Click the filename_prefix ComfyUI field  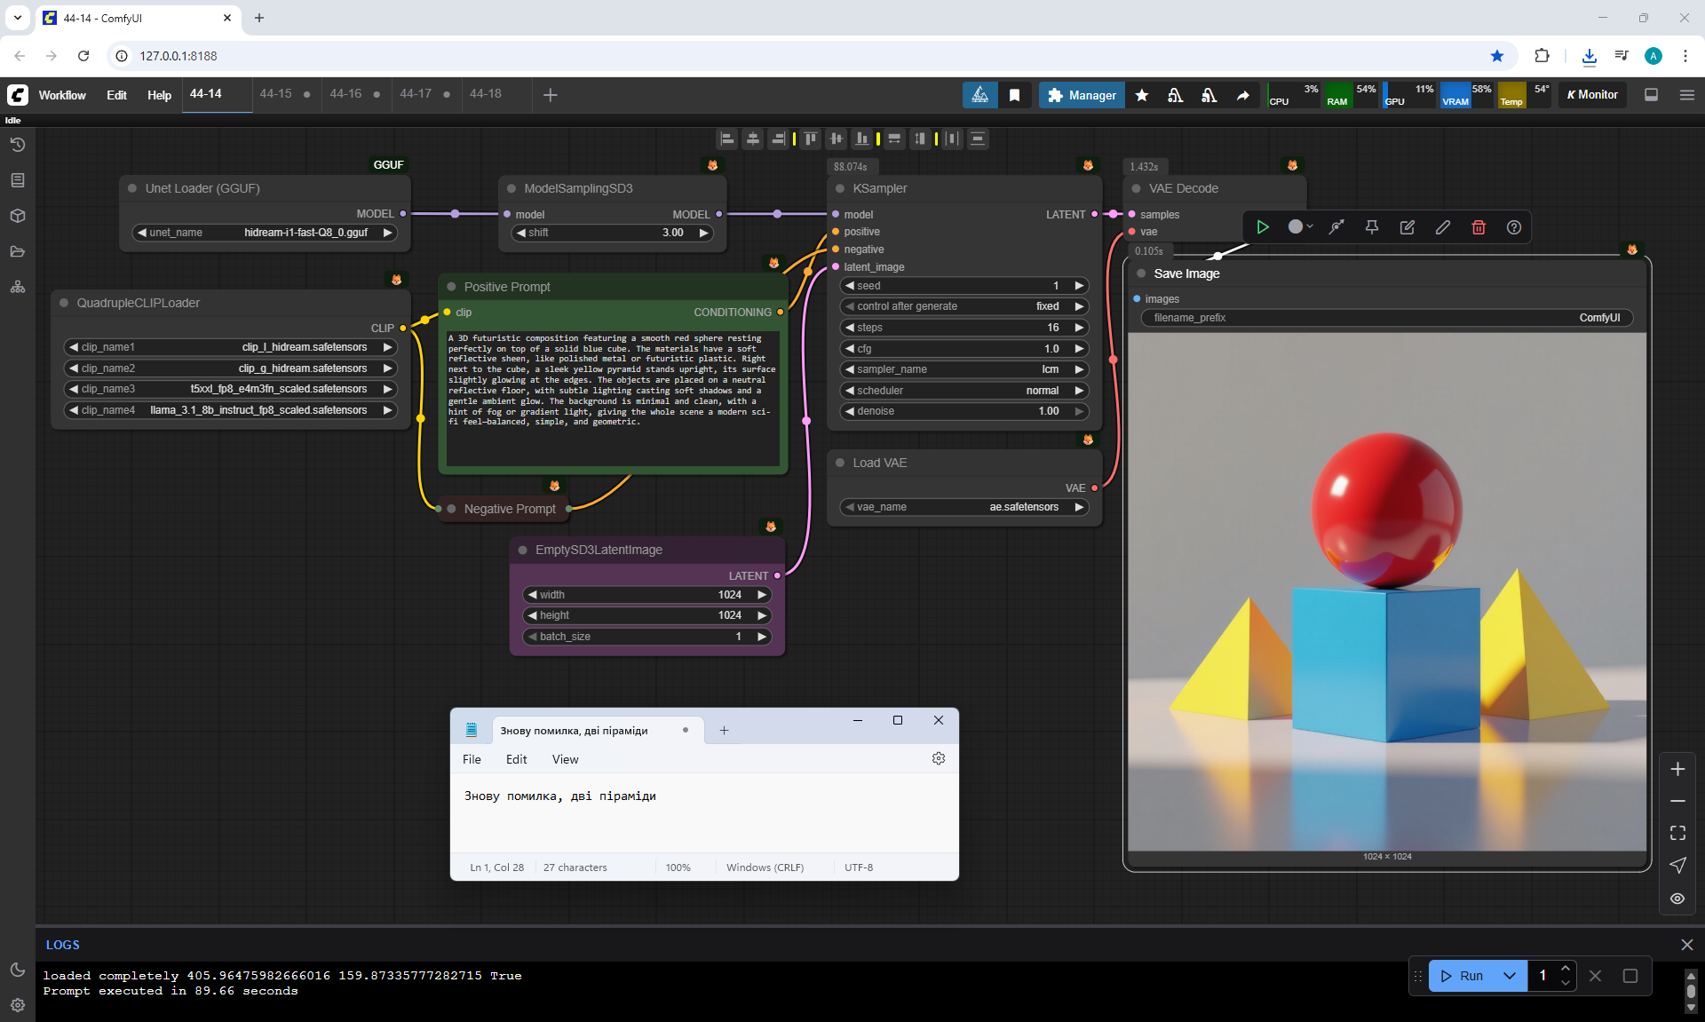click(1386, 318)
